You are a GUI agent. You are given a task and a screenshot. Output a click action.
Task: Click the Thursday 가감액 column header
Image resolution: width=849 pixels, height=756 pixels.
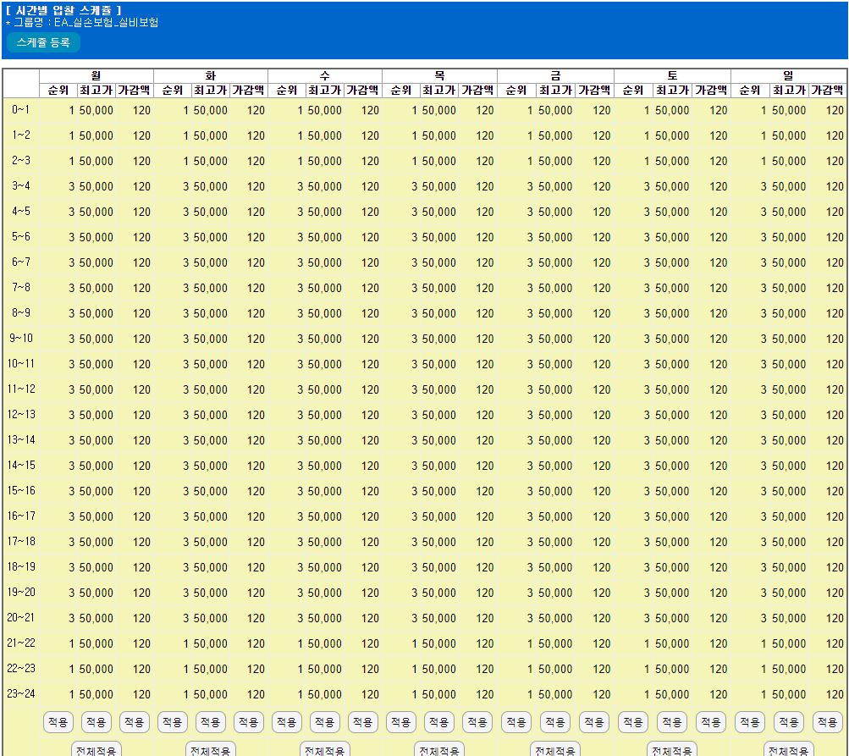click(477, 90)
